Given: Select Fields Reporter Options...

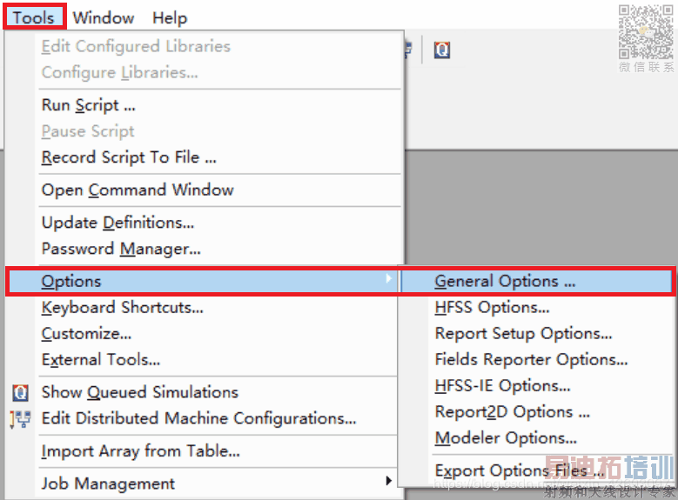Looking at the screenshot, I should click(x=531, y=359).
